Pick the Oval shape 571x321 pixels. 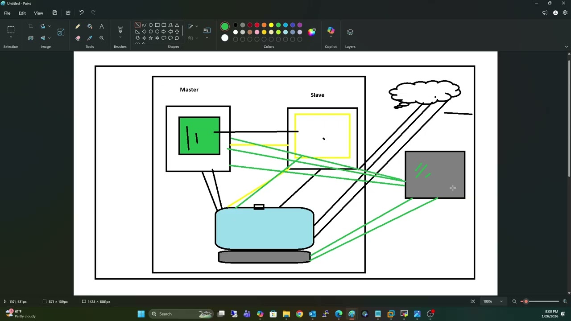pos(151,25)
